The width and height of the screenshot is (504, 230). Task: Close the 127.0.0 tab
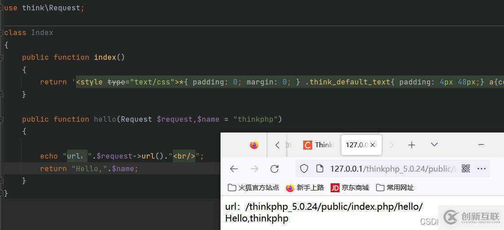click(x=372, y=145)
